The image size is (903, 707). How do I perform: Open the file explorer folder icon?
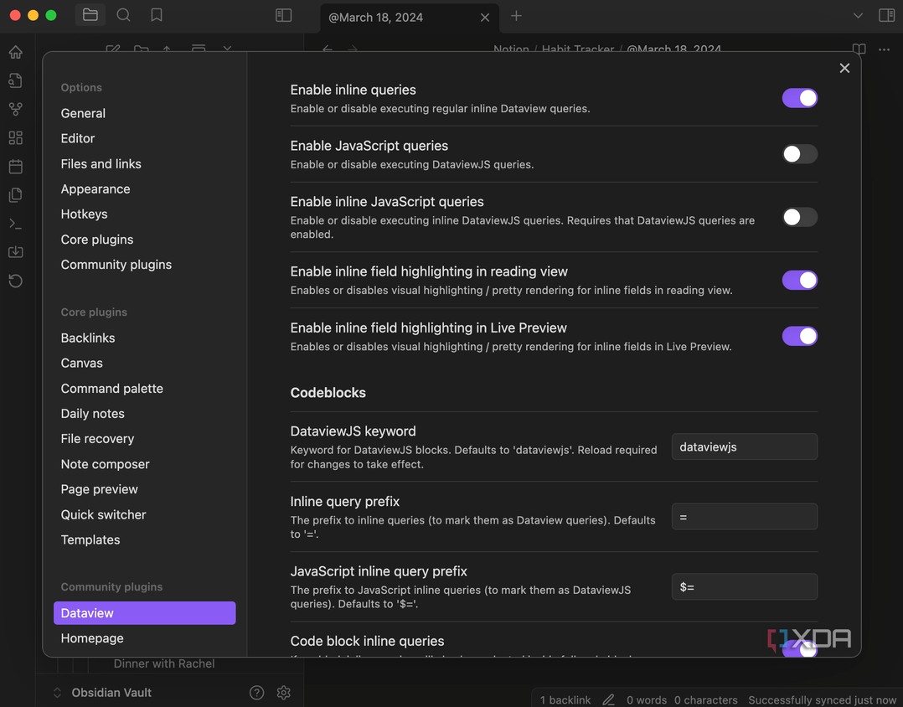(x=90, y=15)
